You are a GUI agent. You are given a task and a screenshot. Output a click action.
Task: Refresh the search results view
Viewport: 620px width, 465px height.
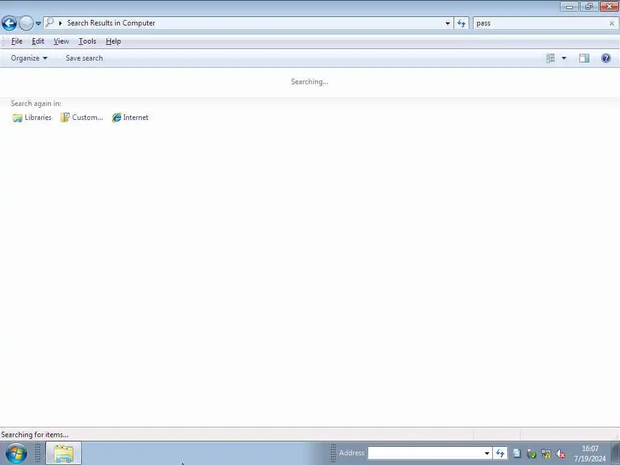click(461, 24)
